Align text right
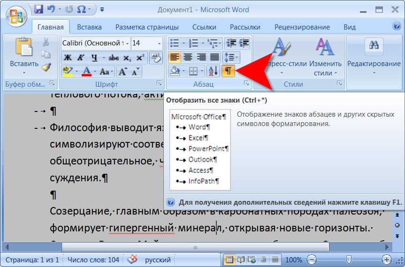Screen dimensions: 405x267 point(201,57)
